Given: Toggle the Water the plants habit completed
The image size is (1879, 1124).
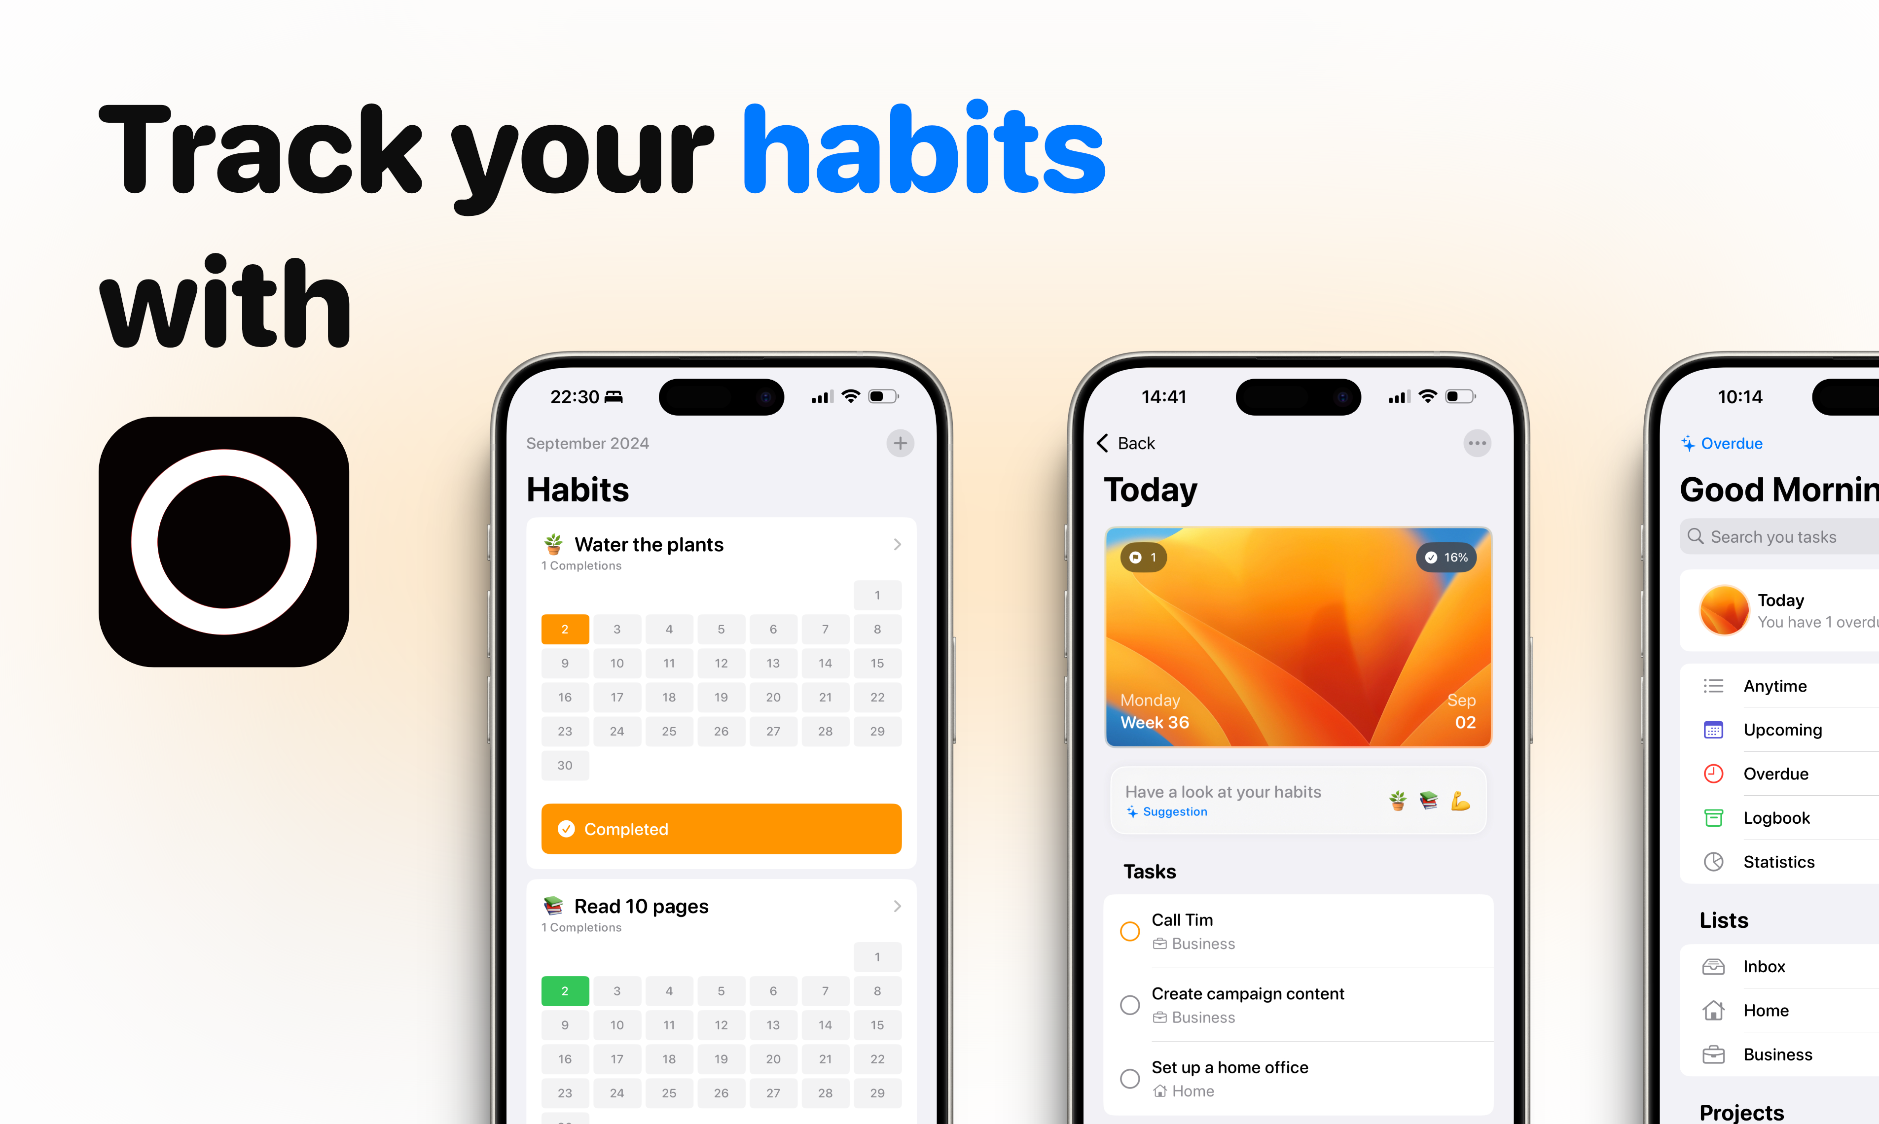Looking at the screenshot, I should 723,828.
